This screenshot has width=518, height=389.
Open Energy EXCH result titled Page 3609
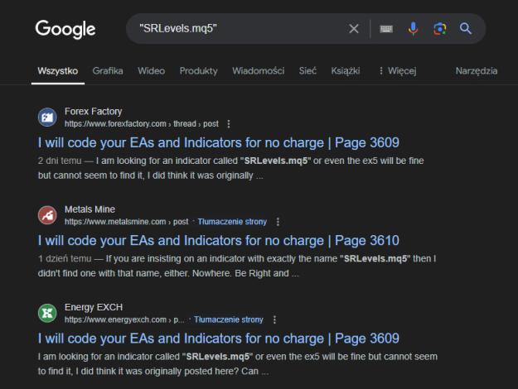[218, 339]
